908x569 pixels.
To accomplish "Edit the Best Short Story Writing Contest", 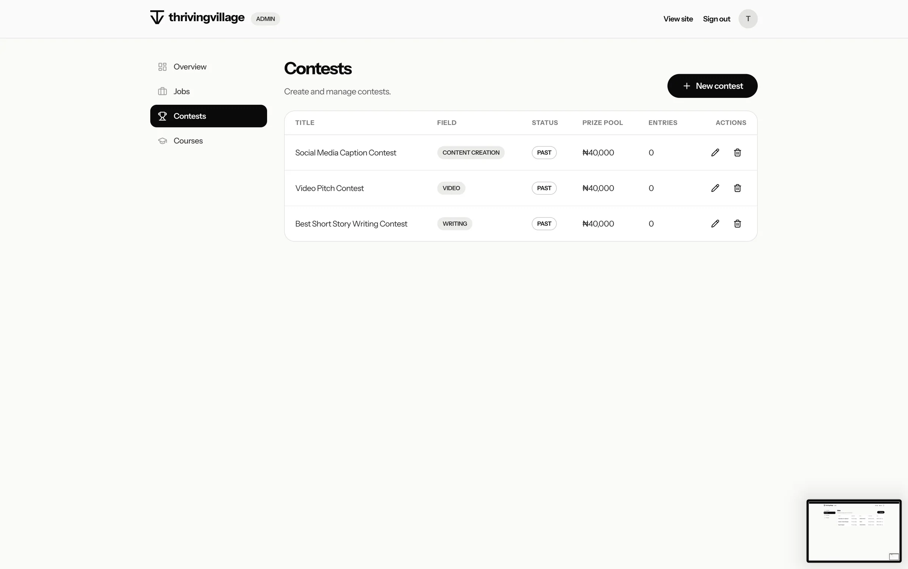I will pos(715,224).
